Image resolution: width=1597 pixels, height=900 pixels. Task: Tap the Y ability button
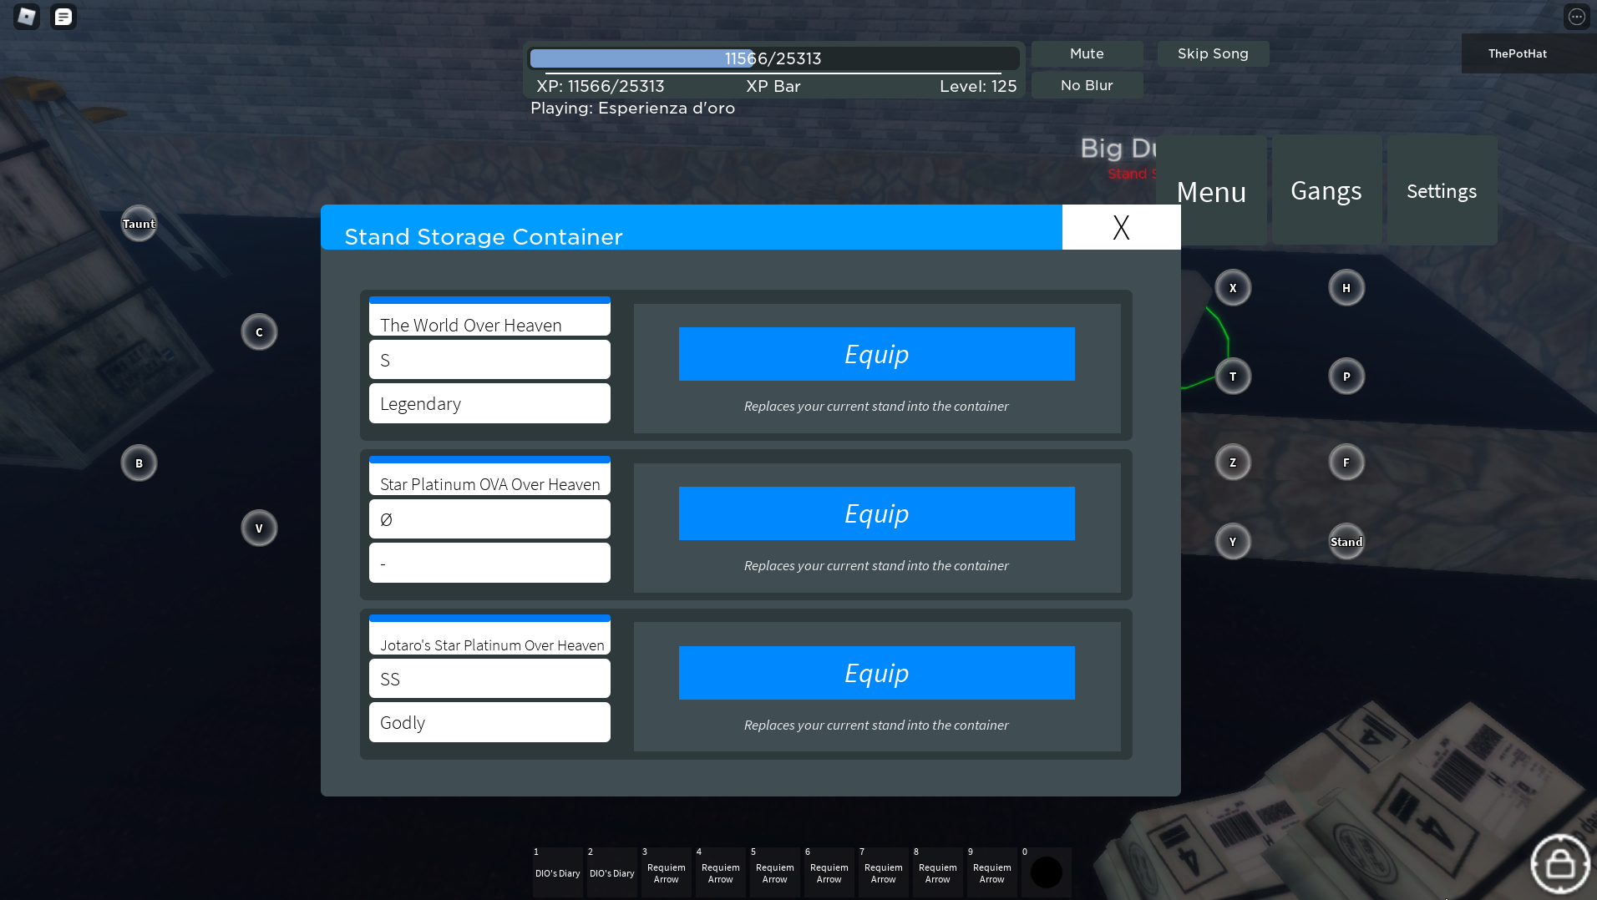coord(1233,542)
